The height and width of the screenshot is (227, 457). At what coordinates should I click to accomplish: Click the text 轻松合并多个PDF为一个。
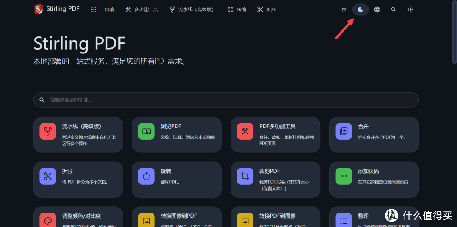click(x=382, y=137)
